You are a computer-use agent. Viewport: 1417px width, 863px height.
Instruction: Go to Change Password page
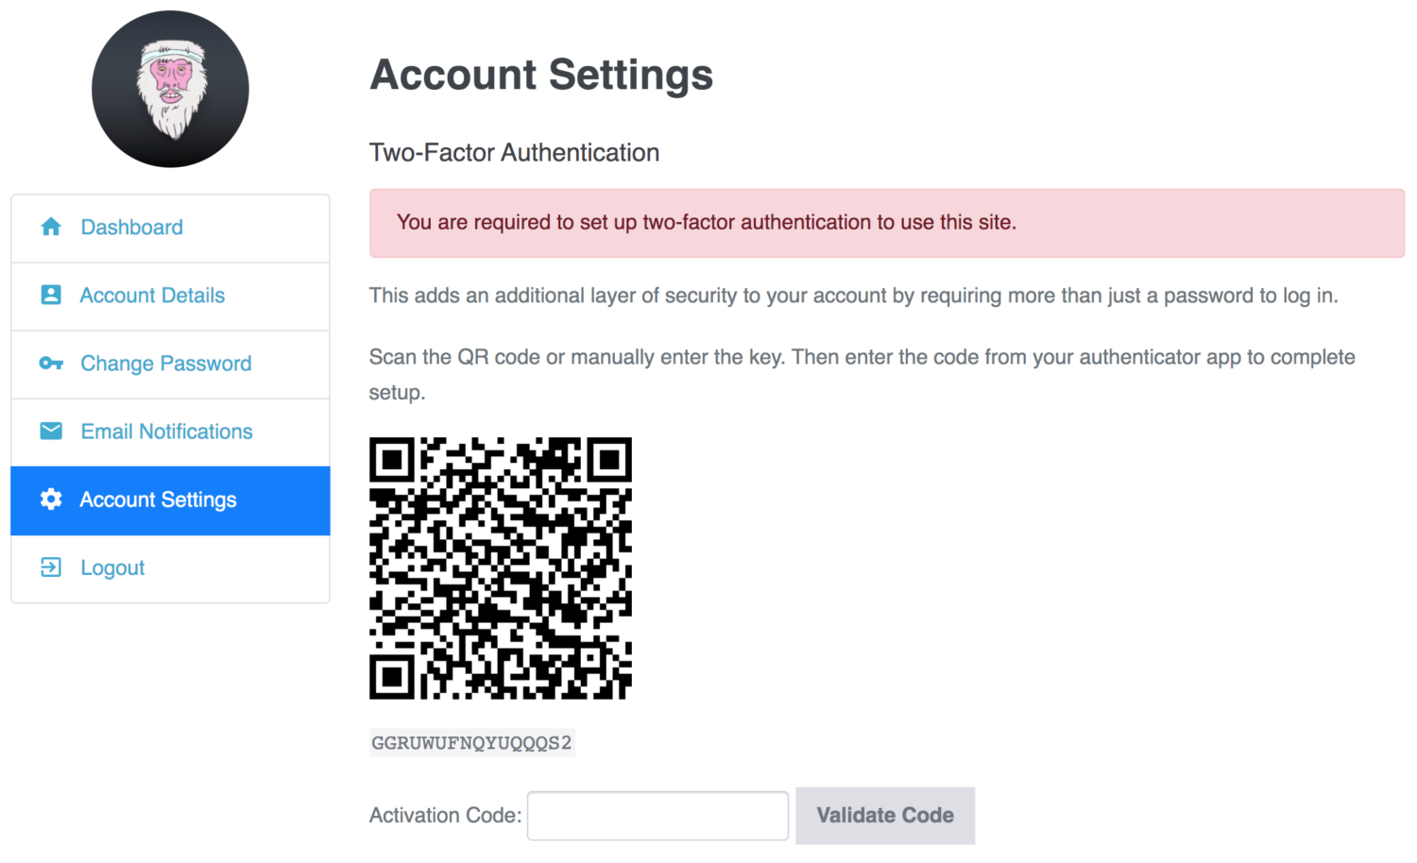pyautogui.click(x=170, y=364)
